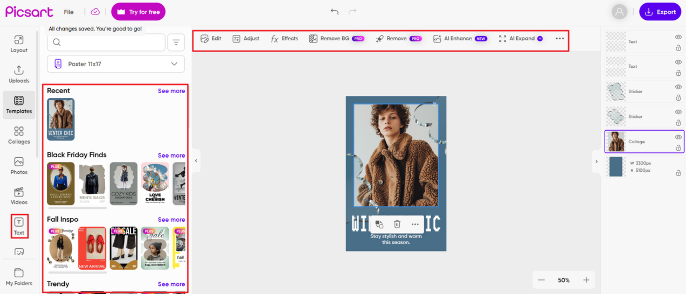
Task: Select the Photos panel
Action: pyautogui.click(x=19, y=165)
